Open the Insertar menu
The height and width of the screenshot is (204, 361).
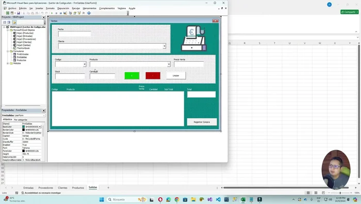click(39, 8)
